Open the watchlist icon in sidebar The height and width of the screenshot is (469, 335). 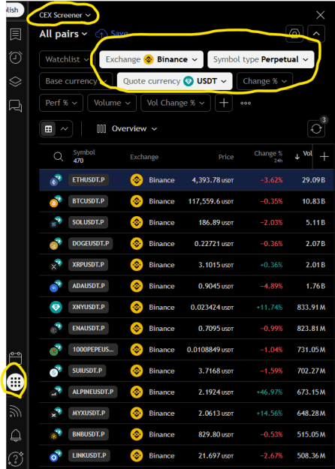(x=16, y=35)
